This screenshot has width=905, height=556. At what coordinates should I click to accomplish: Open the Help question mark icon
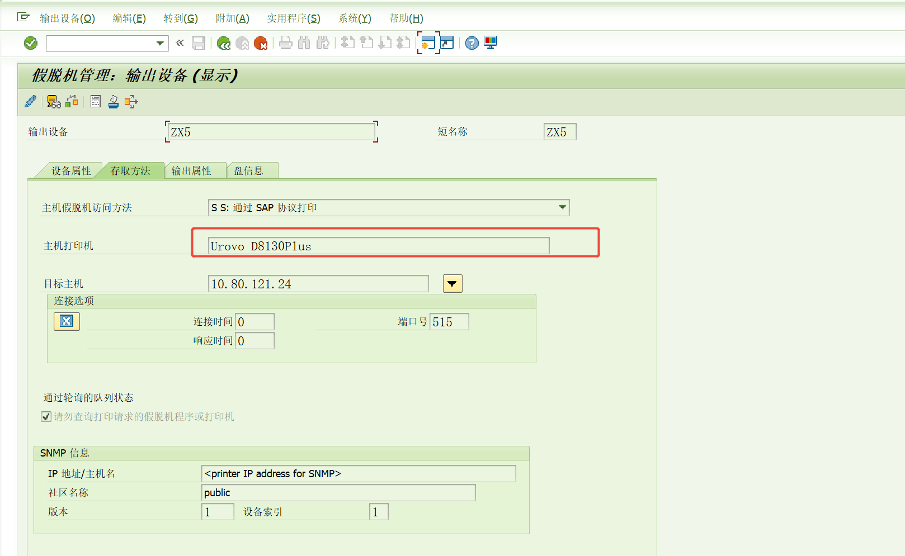[x=472, y=43]
